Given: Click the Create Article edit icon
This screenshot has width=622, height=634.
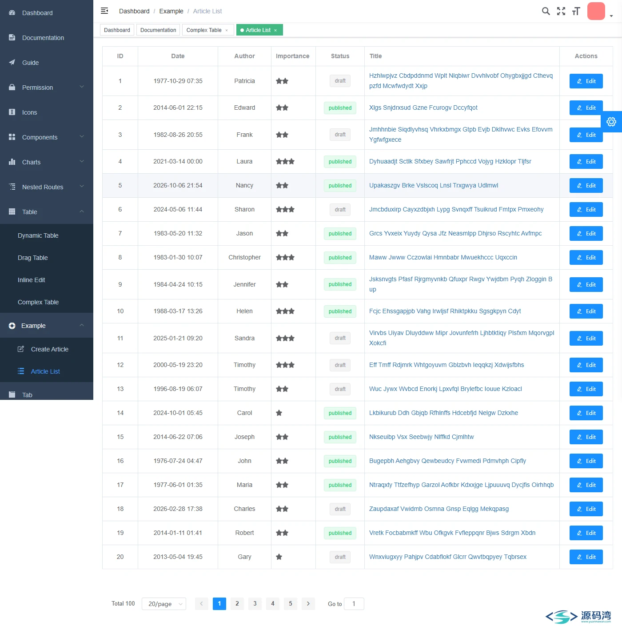Looking at the screenshot, I should click(x=21, y=349).
